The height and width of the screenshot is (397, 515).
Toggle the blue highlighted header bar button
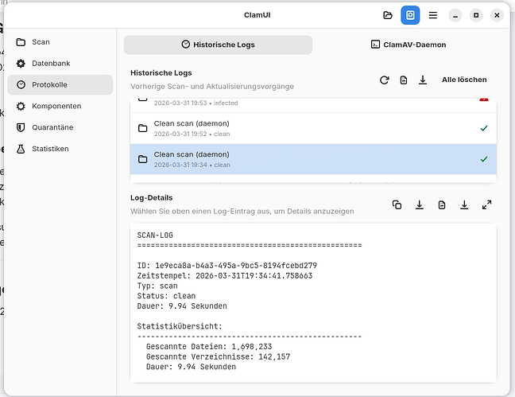[x=410, y=15]
